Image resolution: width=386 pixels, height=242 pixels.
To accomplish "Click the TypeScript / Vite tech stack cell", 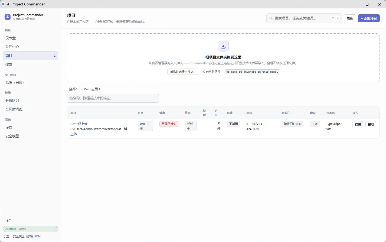I will [334, 126].
